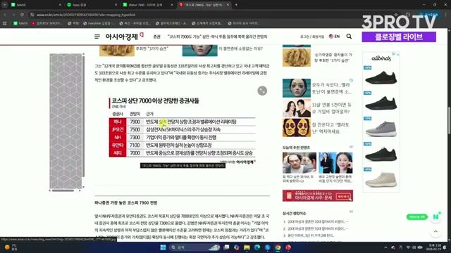Open the Edge browser icon in taskbar
Screen dimensions: 451x253
[257, 247]
